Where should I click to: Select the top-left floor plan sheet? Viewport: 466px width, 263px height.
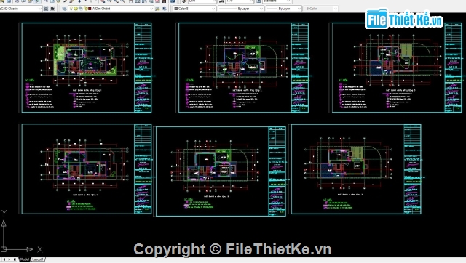pos(85,68)
